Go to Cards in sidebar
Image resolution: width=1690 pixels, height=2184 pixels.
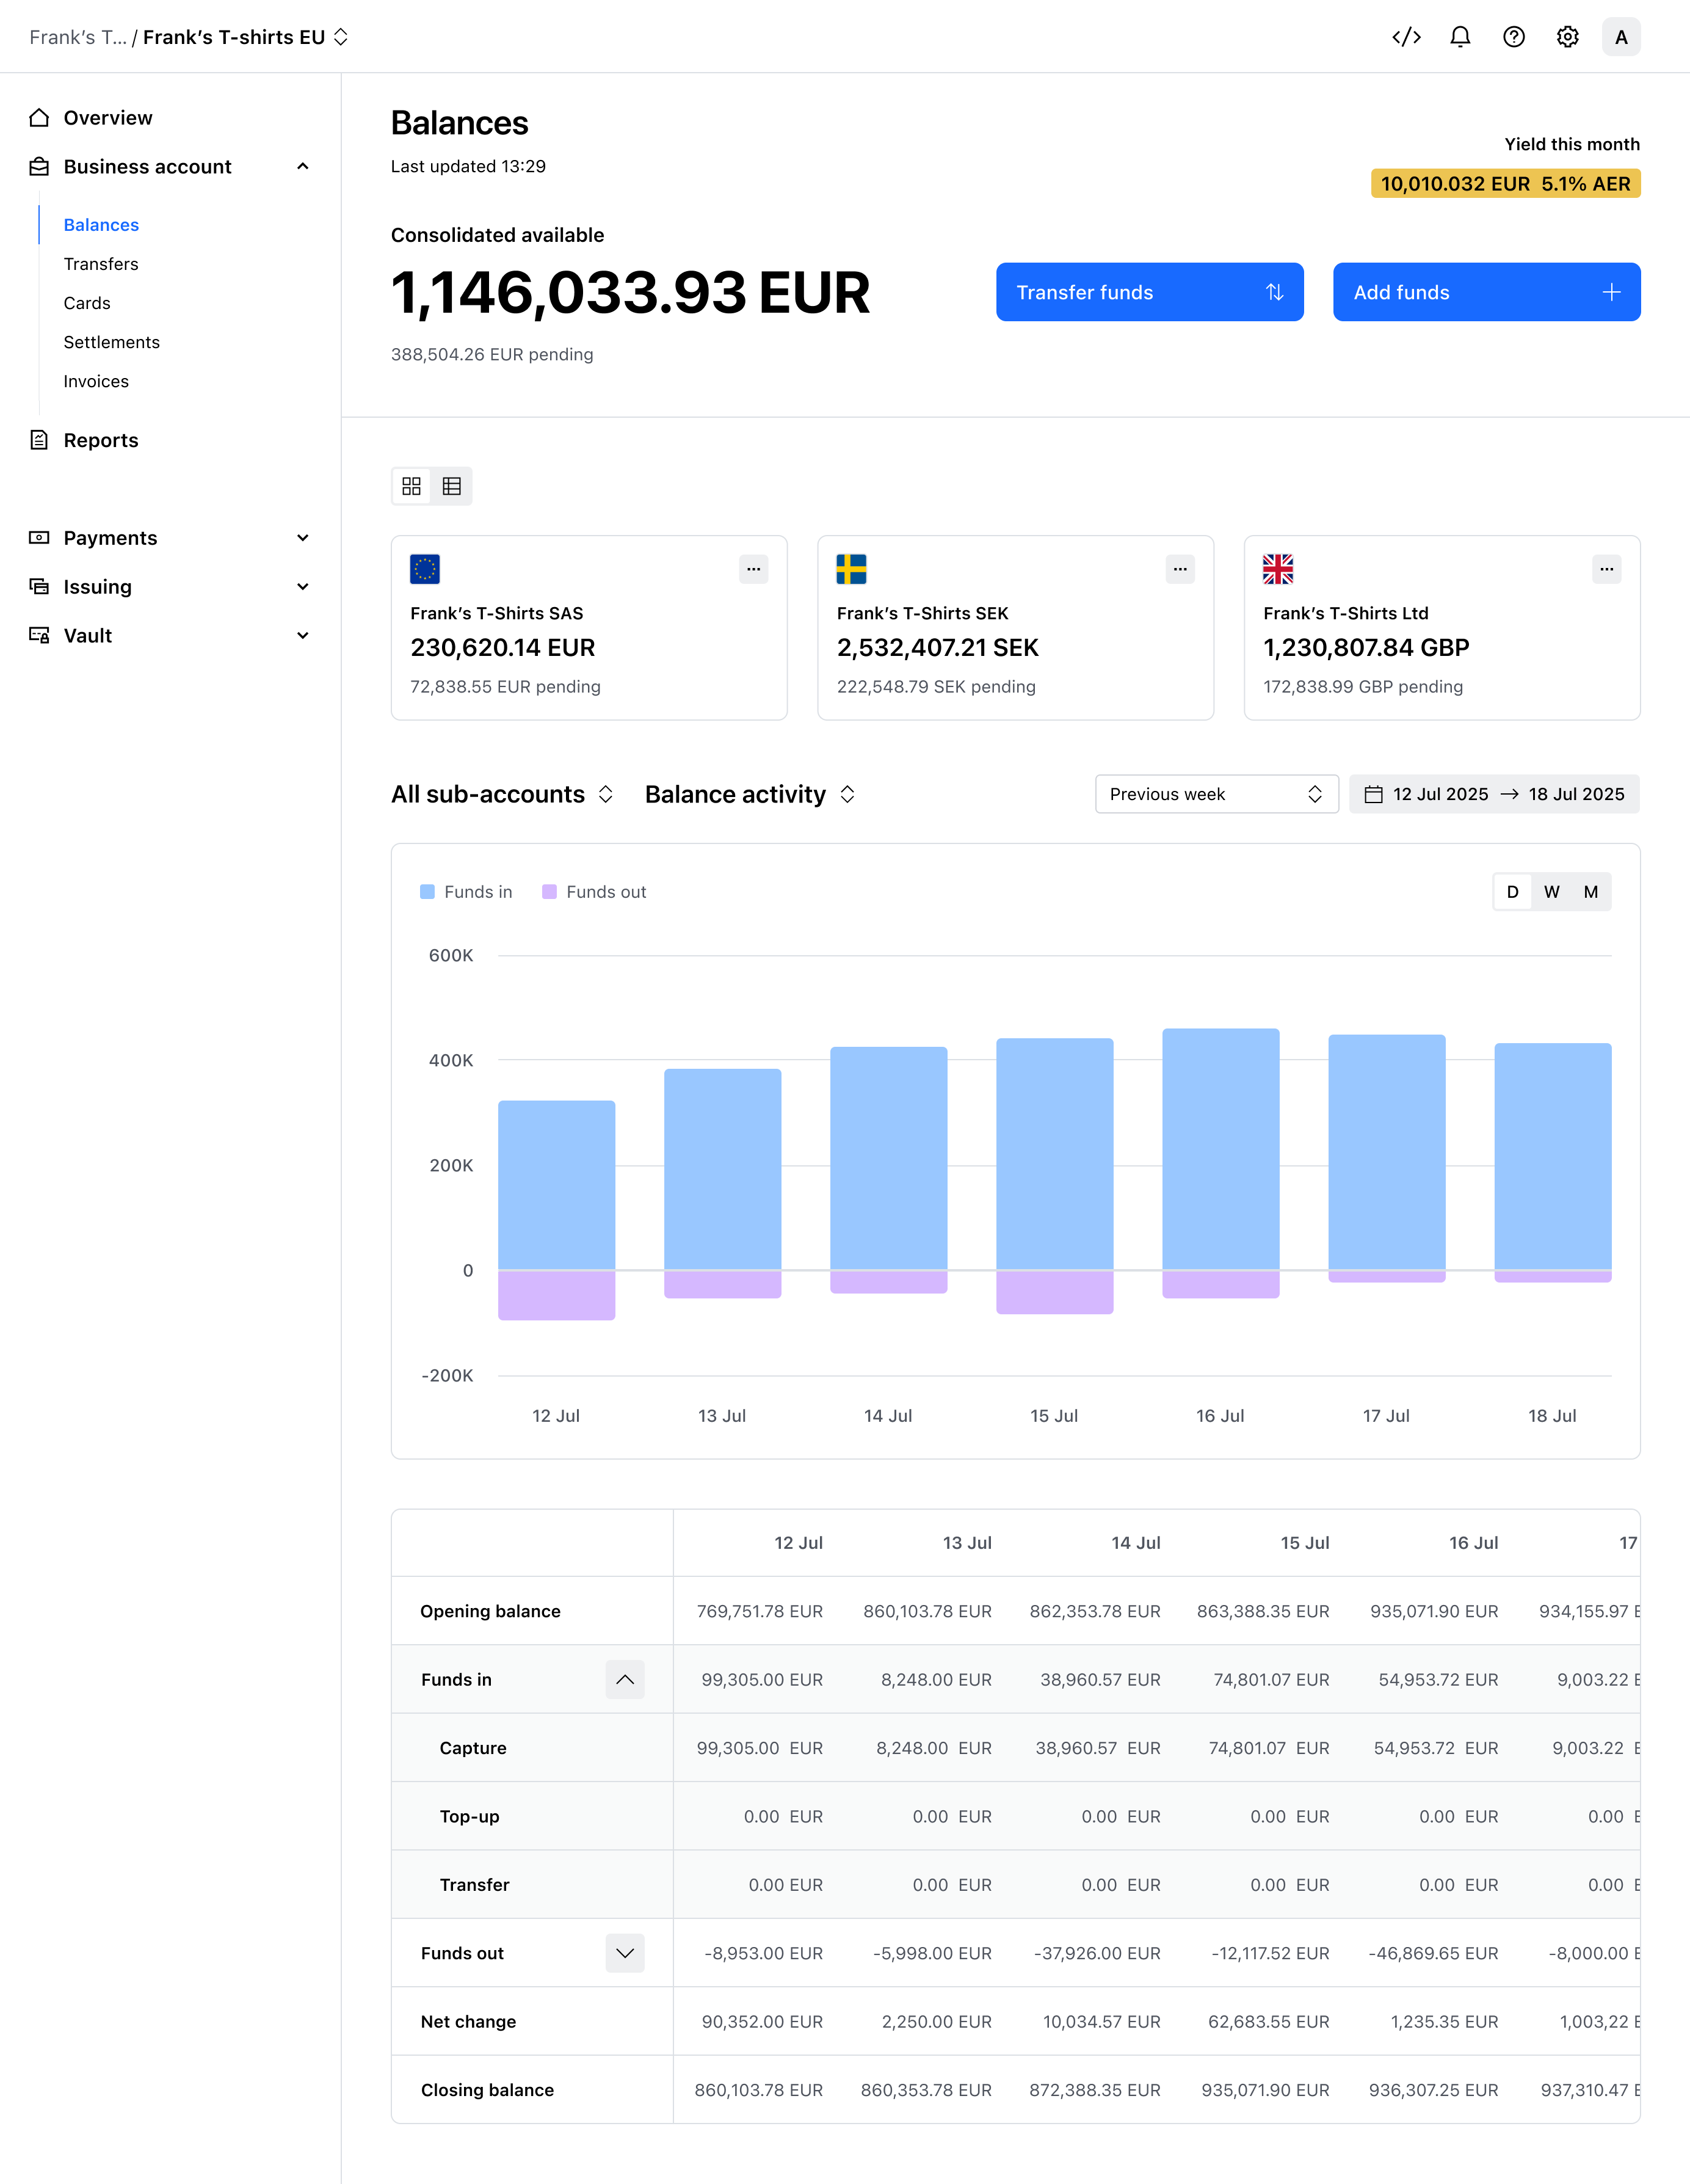[87, 303]
